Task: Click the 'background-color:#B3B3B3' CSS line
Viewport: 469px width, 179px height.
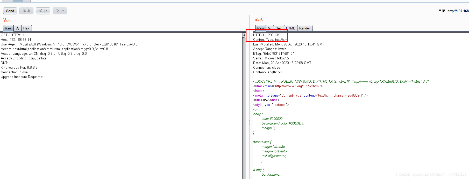Action: pos(283,123)
